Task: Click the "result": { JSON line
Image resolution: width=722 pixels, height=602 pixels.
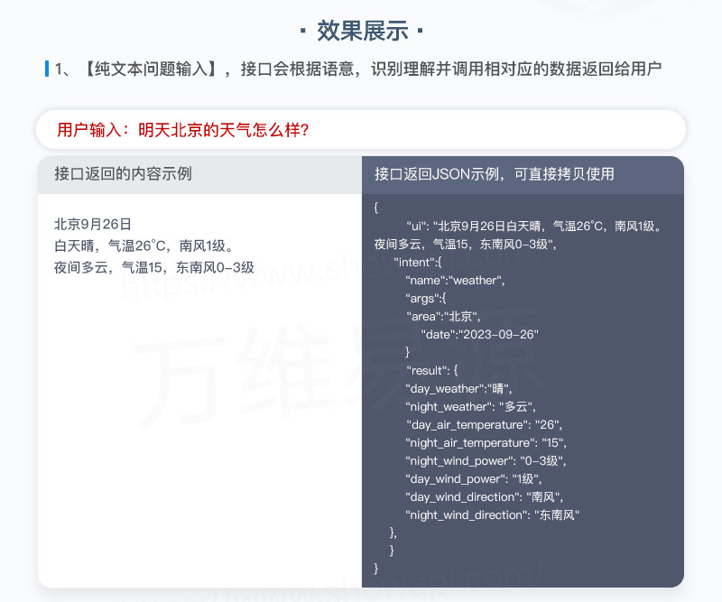Action: pos(432,371)
